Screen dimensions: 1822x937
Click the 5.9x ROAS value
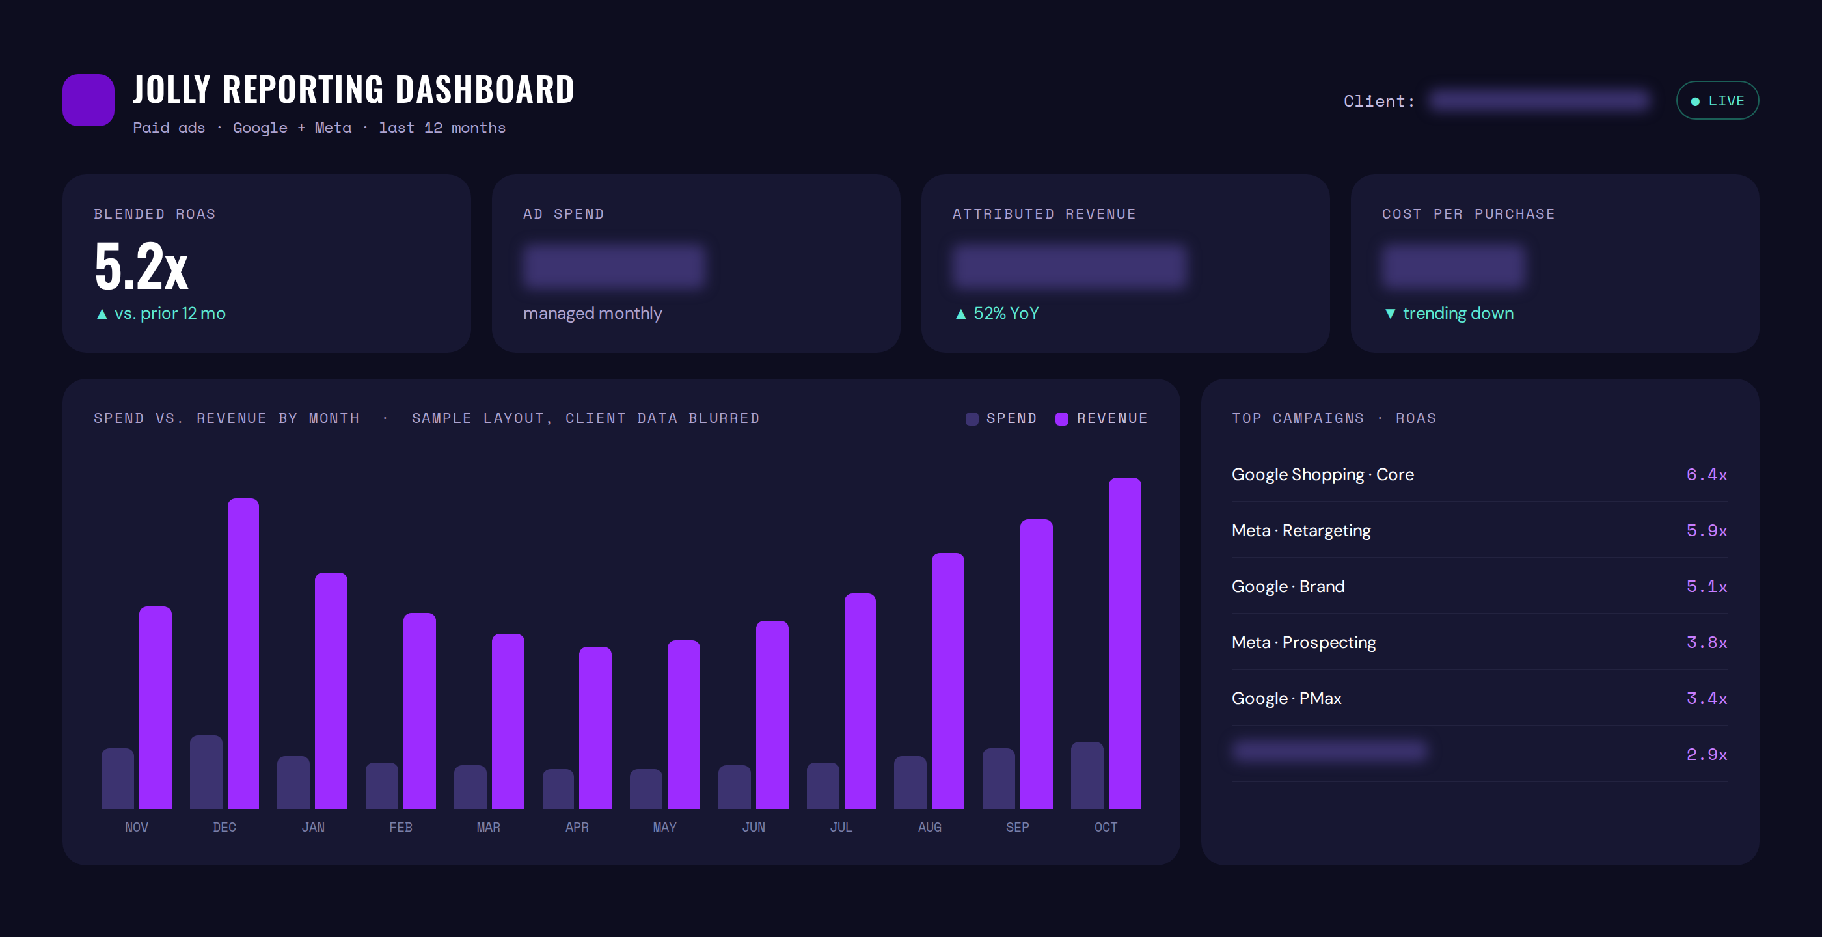pos(1707,530)
